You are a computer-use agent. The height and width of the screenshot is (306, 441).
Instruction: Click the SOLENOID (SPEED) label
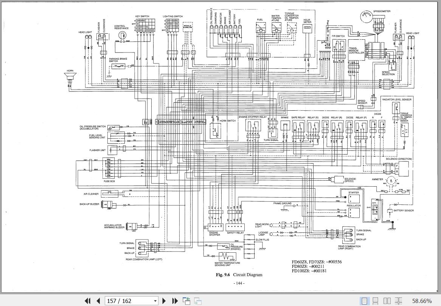click(x=350, y=180)
